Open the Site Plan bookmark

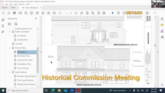tap(19, 44)
